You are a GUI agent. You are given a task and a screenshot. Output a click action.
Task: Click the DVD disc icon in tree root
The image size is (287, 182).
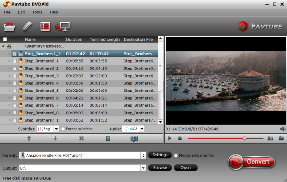9,46
